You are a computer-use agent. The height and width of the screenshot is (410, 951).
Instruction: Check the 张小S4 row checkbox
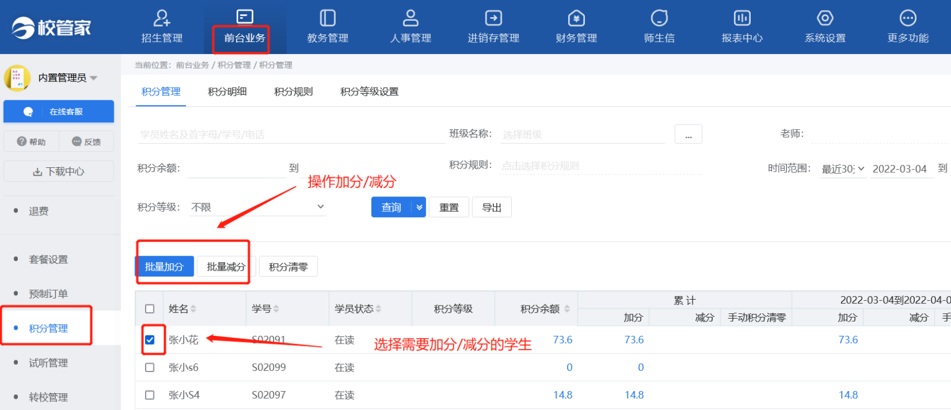pos(150,395)
